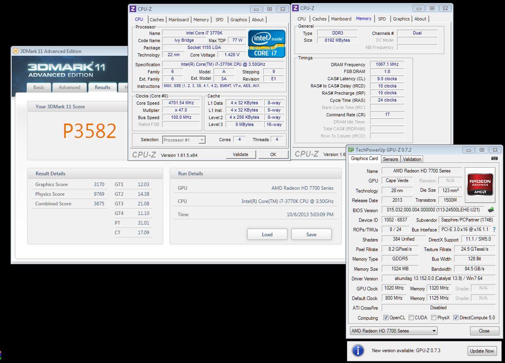This screenshot has width=505, height=363.
Task: Click the Time value 10/6/2013 5:03:09 PM
Action: click(310, 215)
